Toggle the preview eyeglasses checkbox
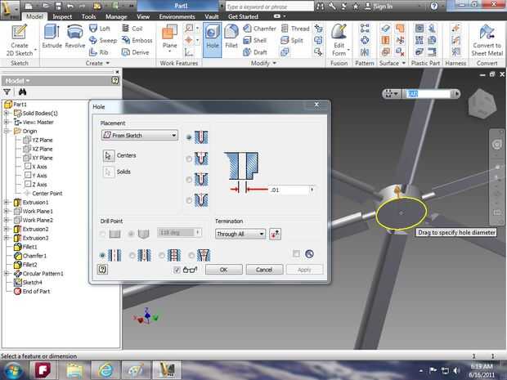The image size is (507, 380). pyautogui.click(x=177, y=270)
